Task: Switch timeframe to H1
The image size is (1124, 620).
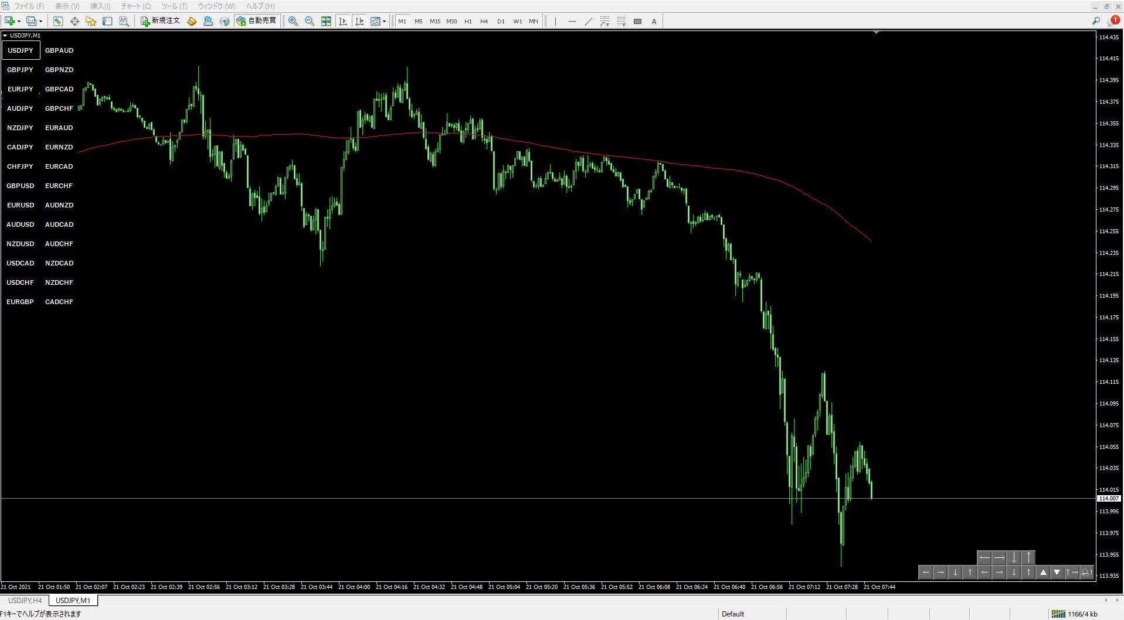Action: point(468,21)
